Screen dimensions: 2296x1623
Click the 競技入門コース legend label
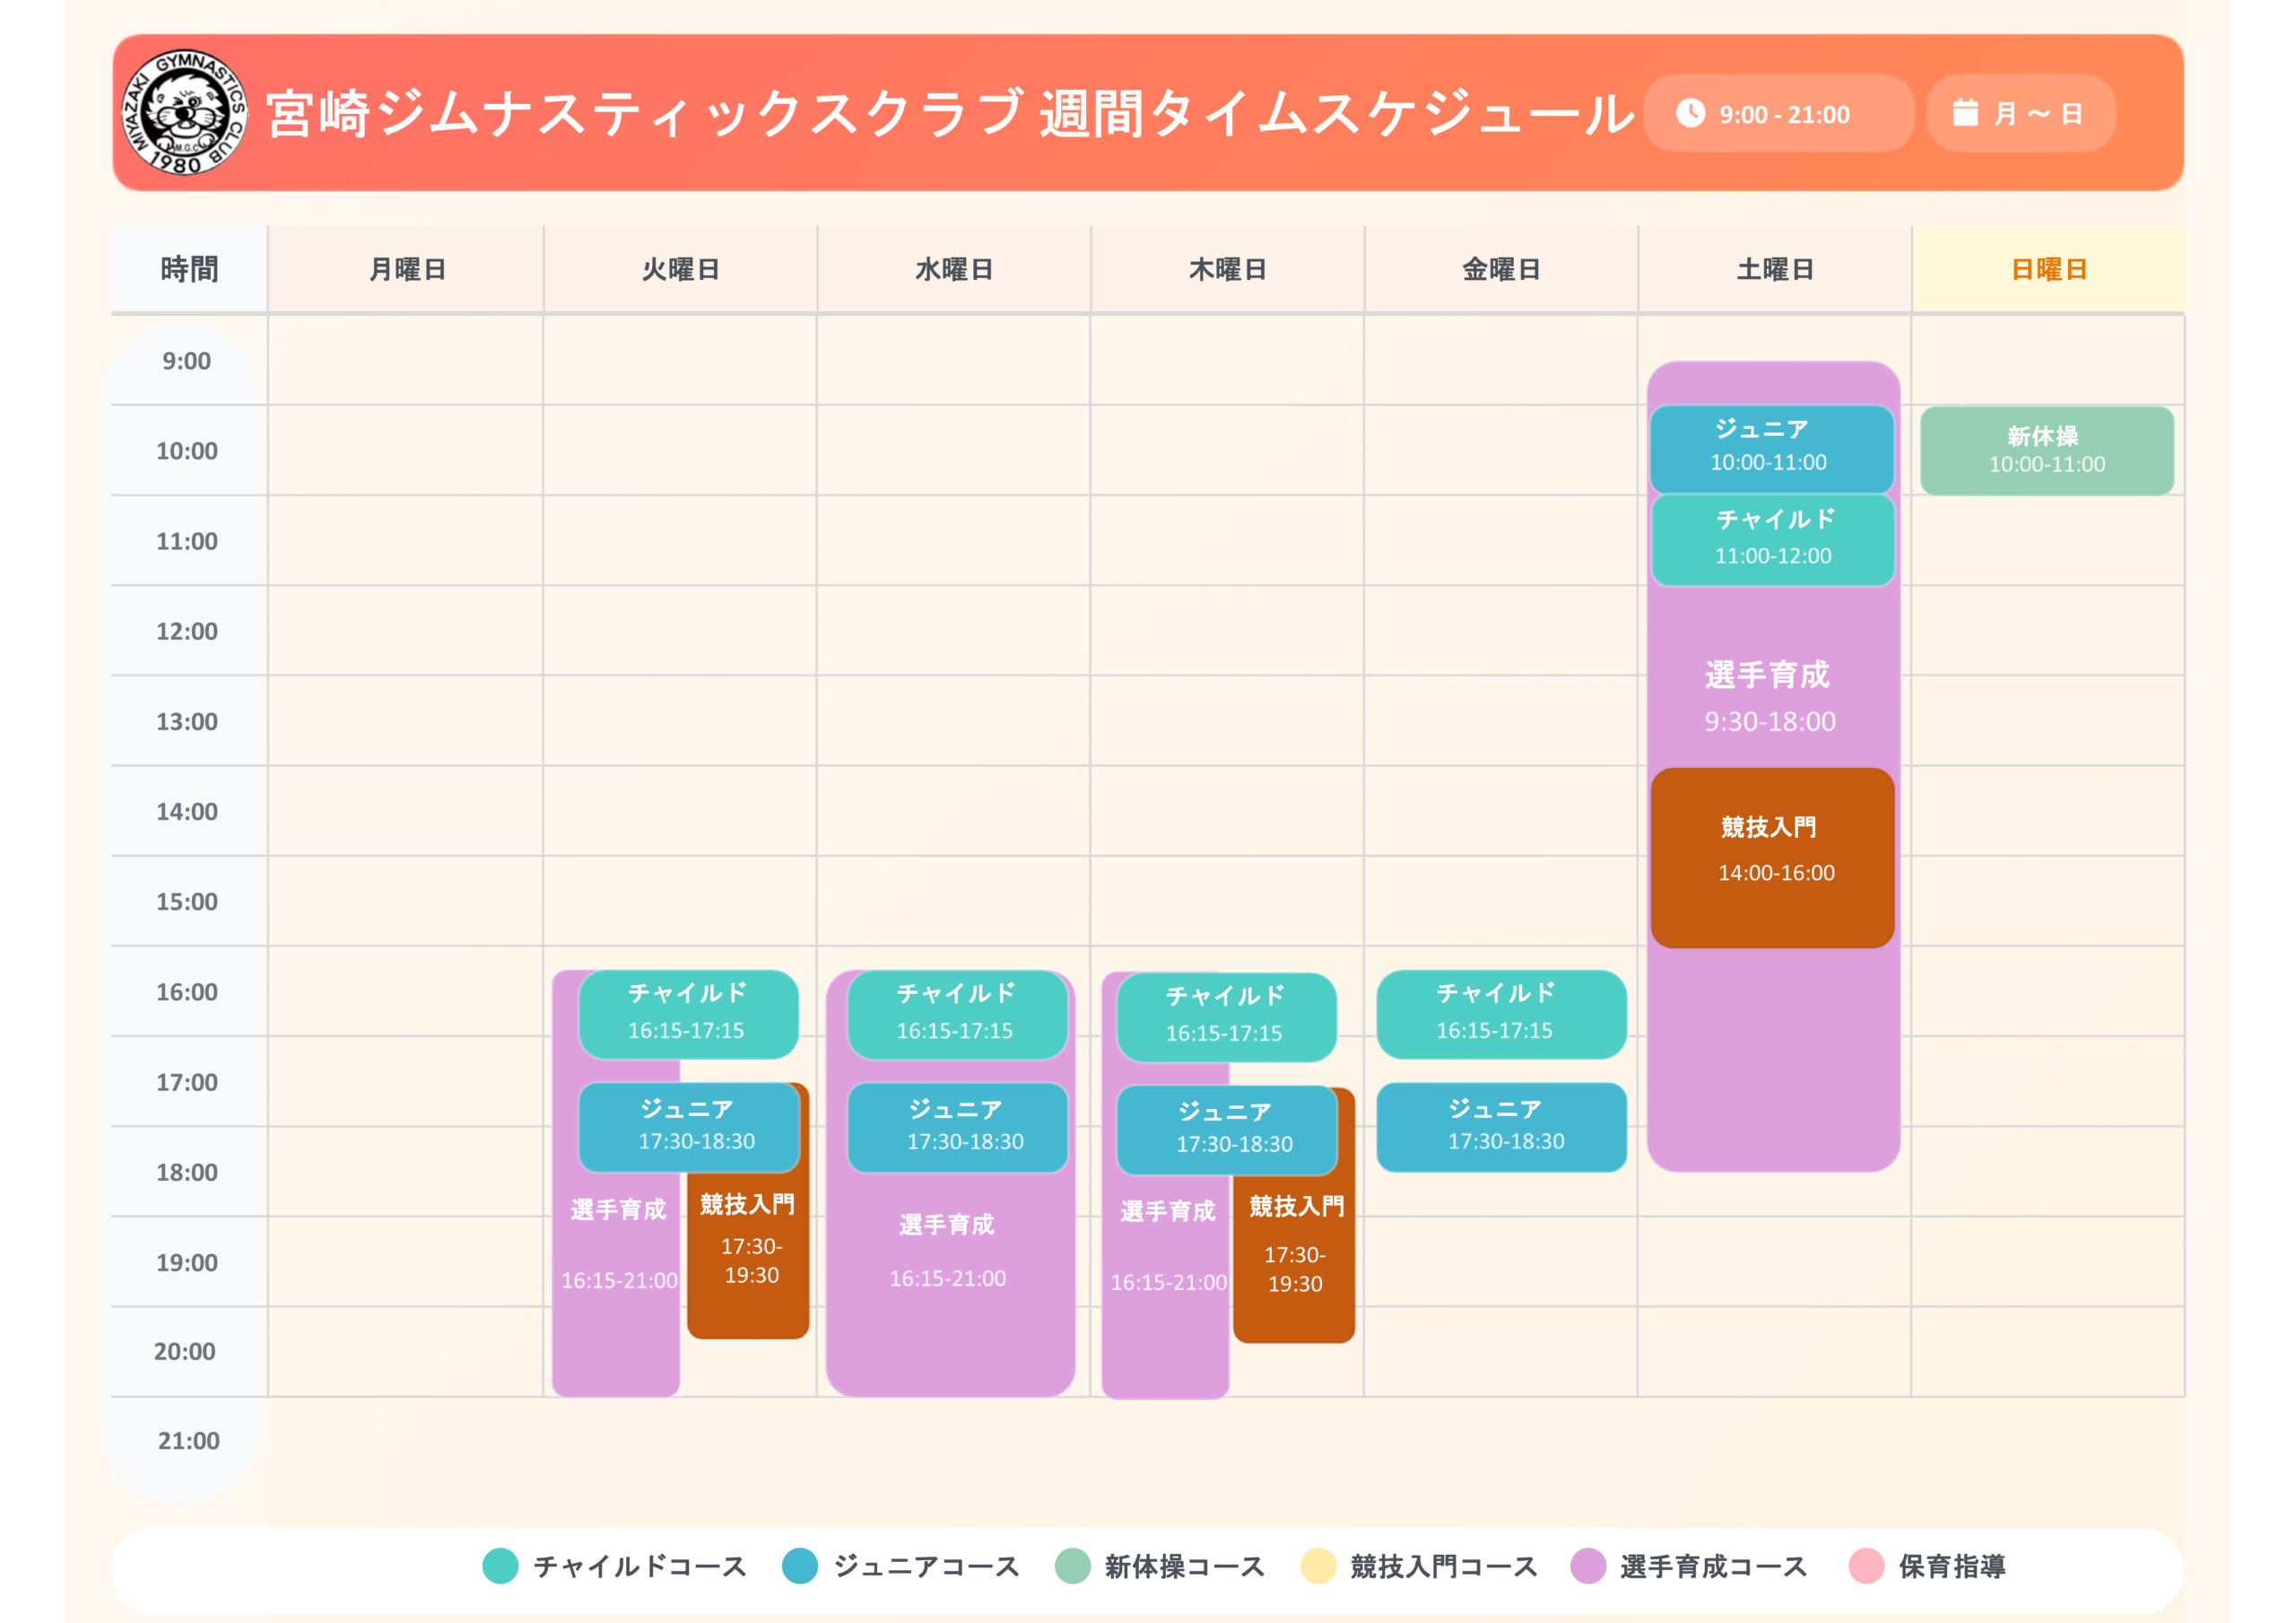[x=1444, y=1566]
